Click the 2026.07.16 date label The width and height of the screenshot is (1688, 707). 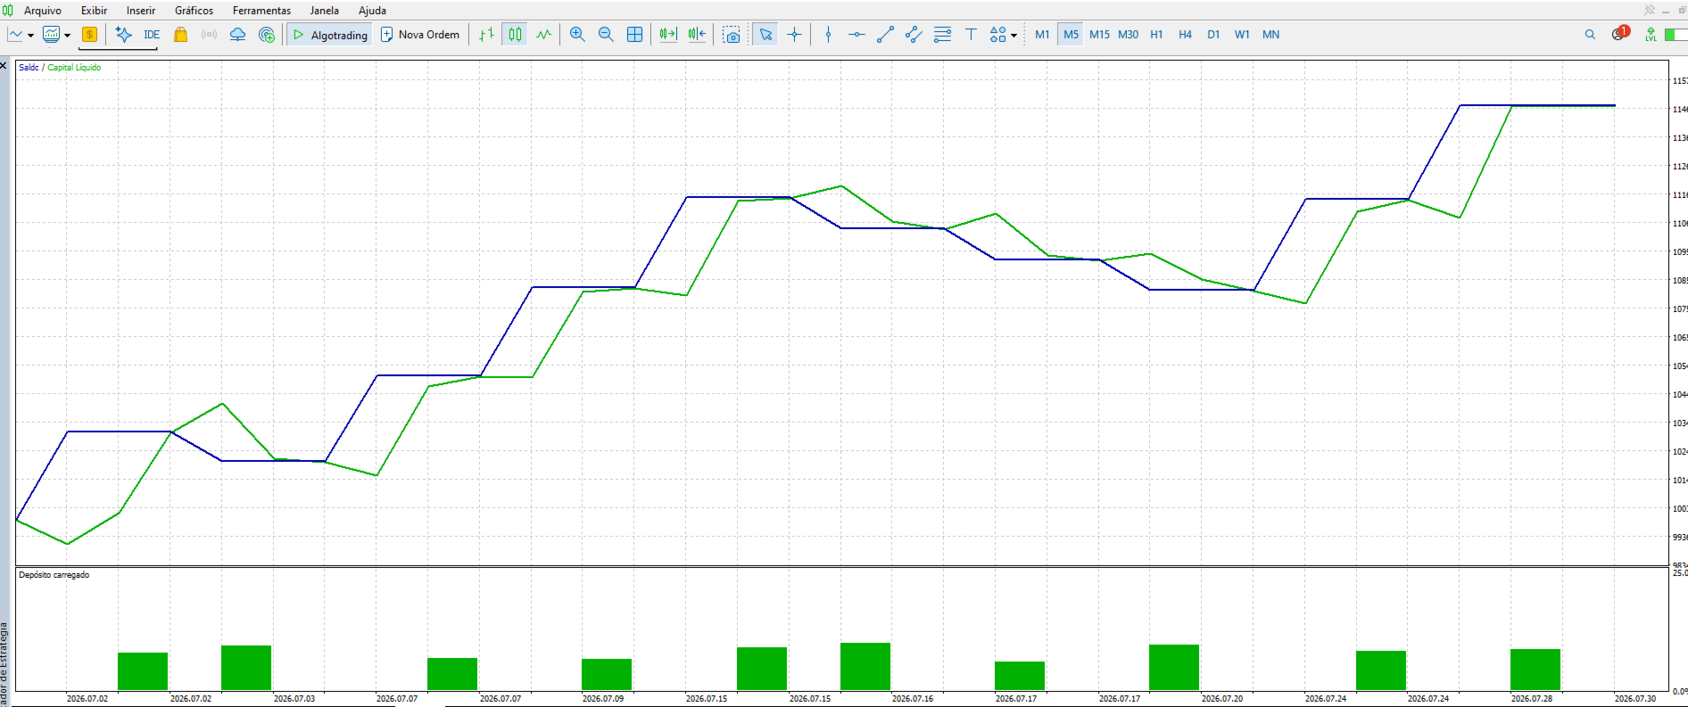click(x=913, y=699)
